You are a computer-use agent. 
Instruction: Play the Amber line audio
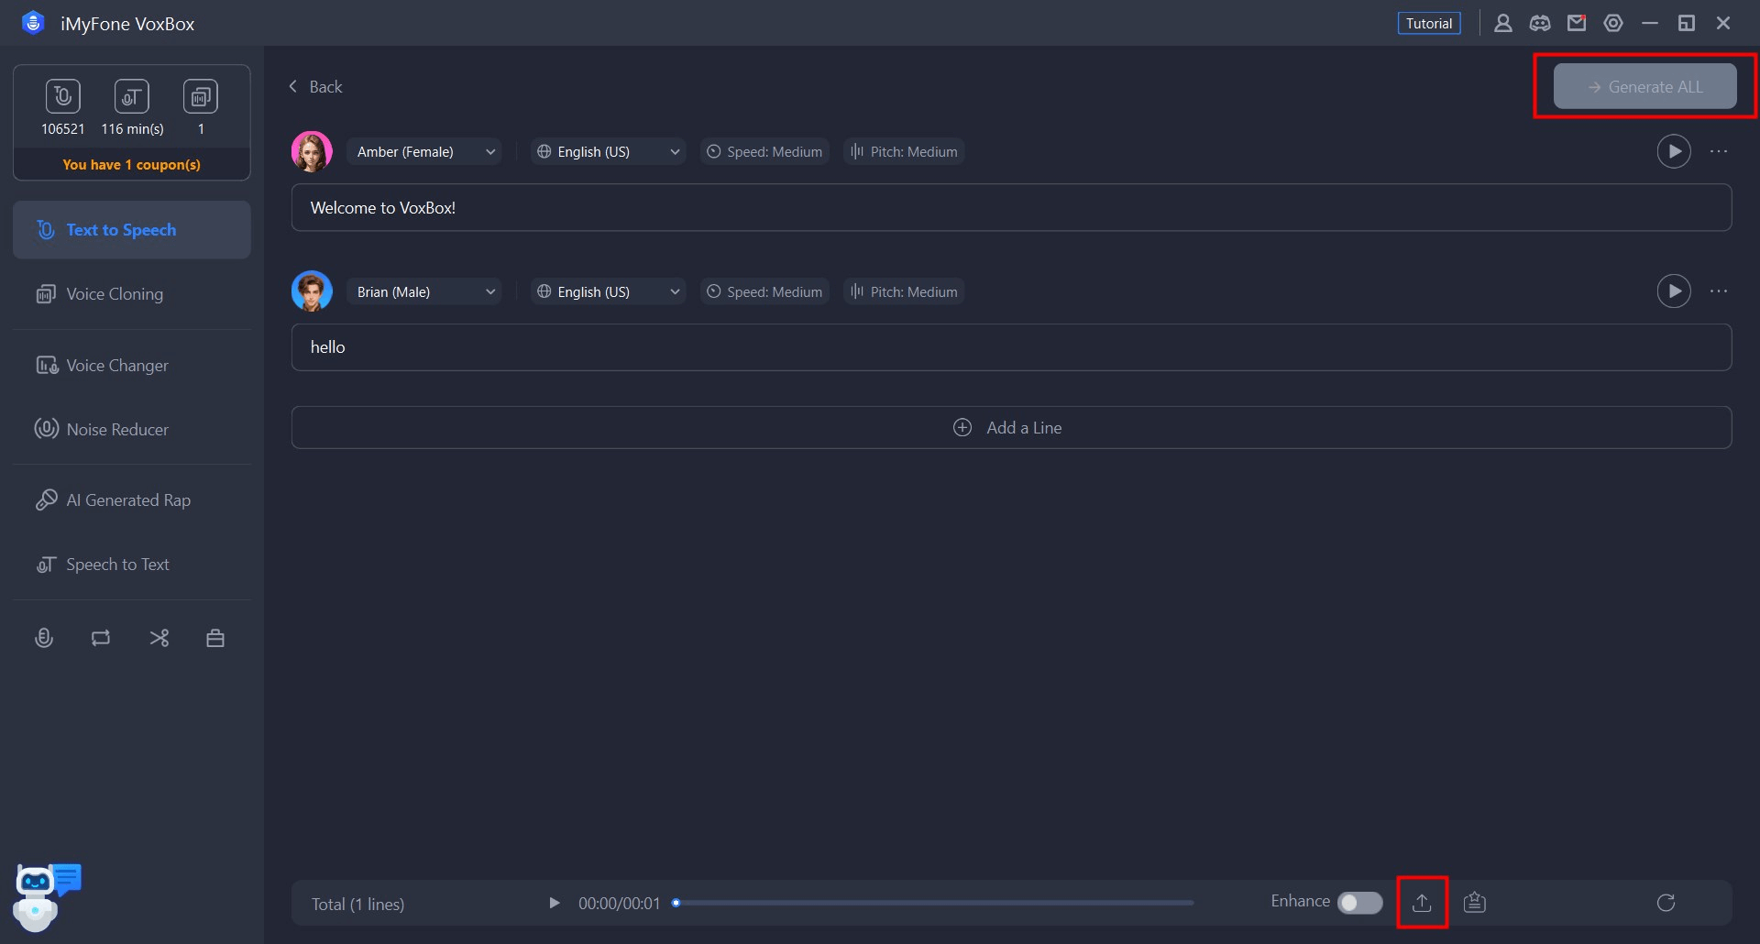tap(1674, 151)
